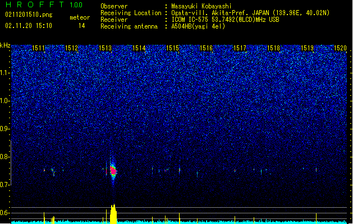Click the 1516 time marker

pos(206,48)
